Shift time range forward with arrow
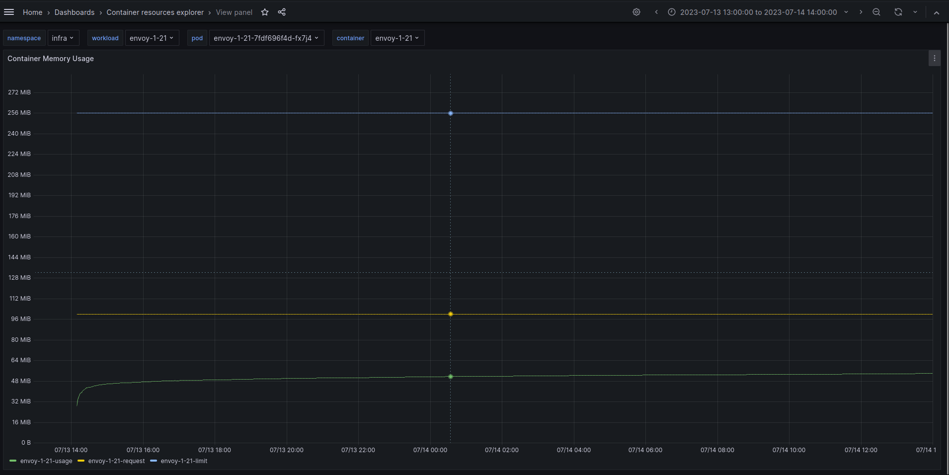 [x=861, y=12]
